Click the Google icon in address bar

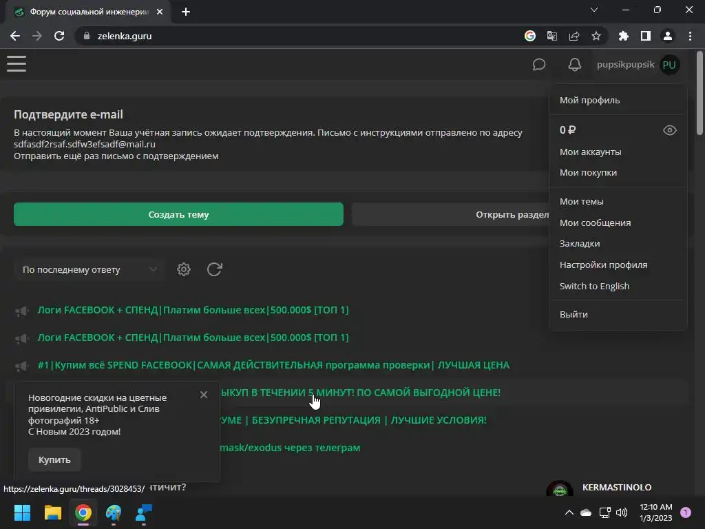click(x=530, y=36)
